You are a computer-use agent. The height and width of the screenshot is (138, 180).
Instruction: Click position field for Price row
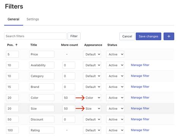click(x=12, y=54)
